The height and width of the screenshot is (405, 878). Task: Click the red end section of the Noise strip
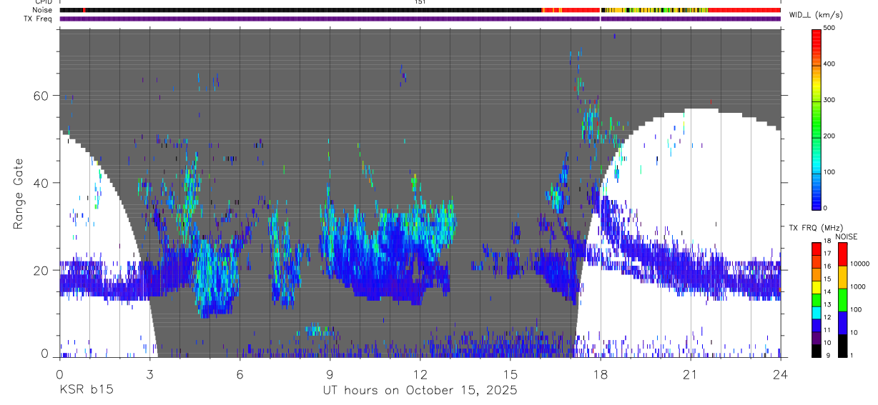coord(744,10)
